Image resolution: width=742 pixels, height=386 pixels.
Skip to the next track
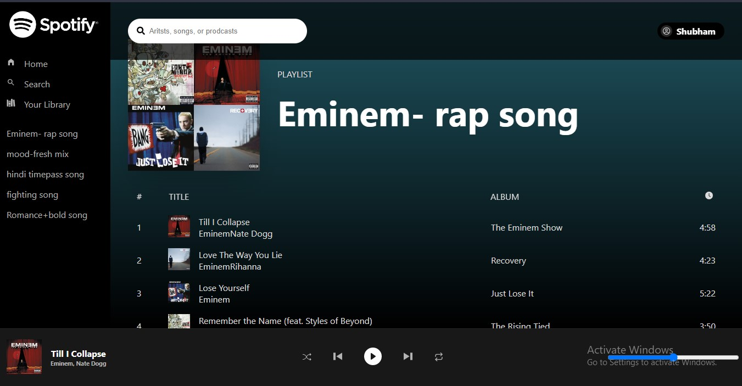(x=408, y=356)
